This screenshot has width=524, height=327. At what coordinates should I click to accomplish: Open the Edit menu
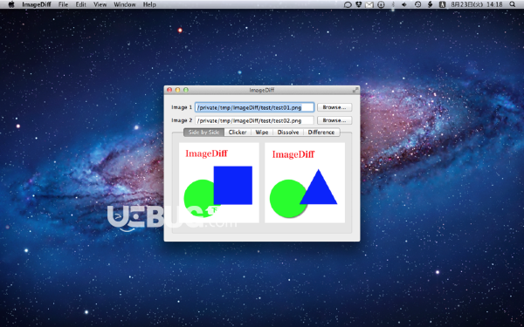81,4
